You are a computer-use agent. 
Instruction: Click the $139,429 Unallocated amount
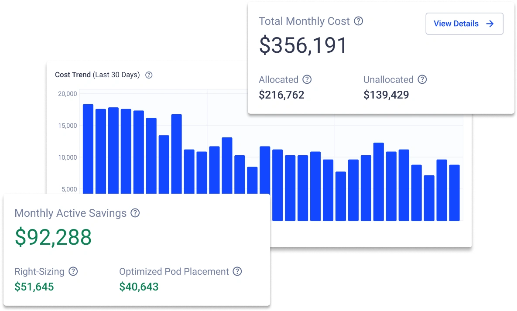click(x=386, y=95)
